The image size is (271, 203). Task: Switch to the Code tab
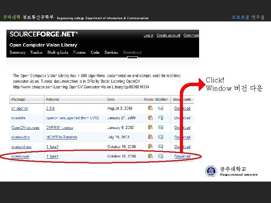click(95, 52)
